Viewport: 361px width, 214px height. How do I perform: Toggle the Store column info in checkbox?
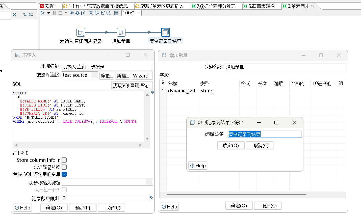click(64, 160)
